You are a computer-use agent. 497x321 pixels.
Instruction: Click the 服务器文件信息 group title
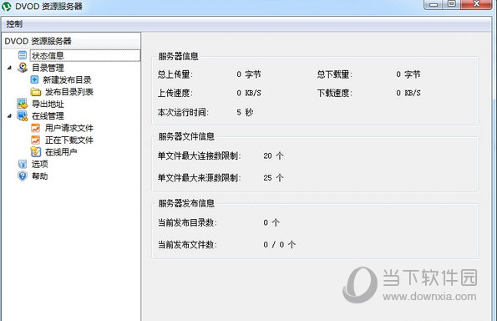point(186,137)
